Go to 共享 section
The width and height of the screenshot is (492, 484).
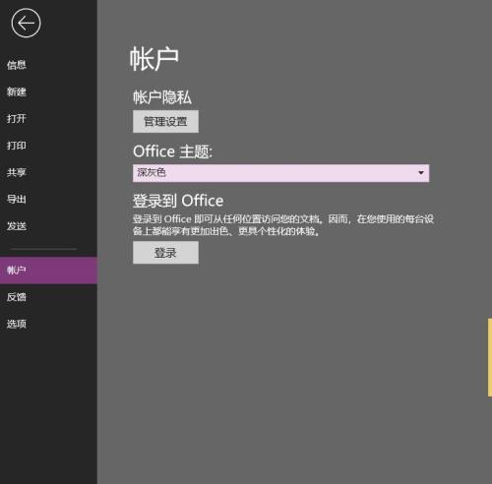click(17, 172)
